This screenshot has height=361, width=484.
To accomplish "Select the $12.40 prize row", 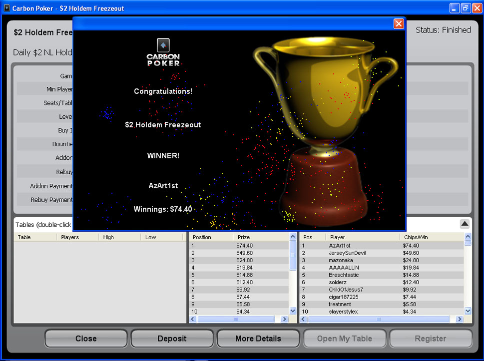I will [x=239, y=282].
